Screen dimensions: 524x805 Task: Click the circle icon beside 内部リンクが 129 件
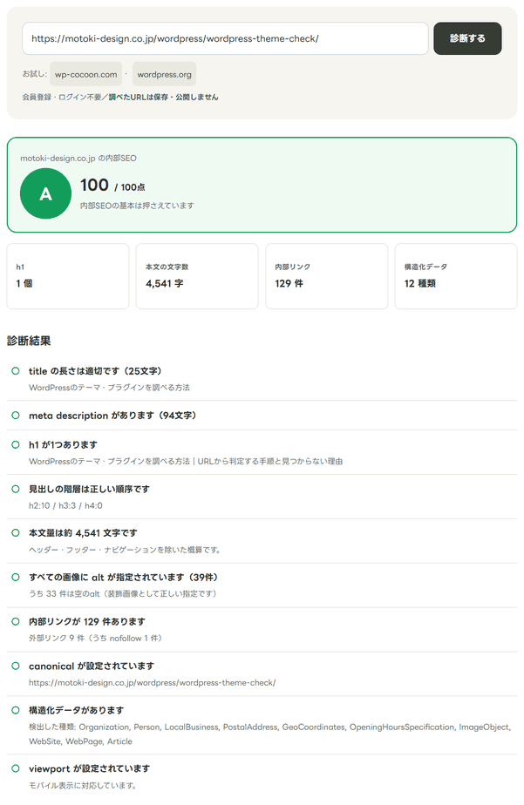click(x=16, y=621)
